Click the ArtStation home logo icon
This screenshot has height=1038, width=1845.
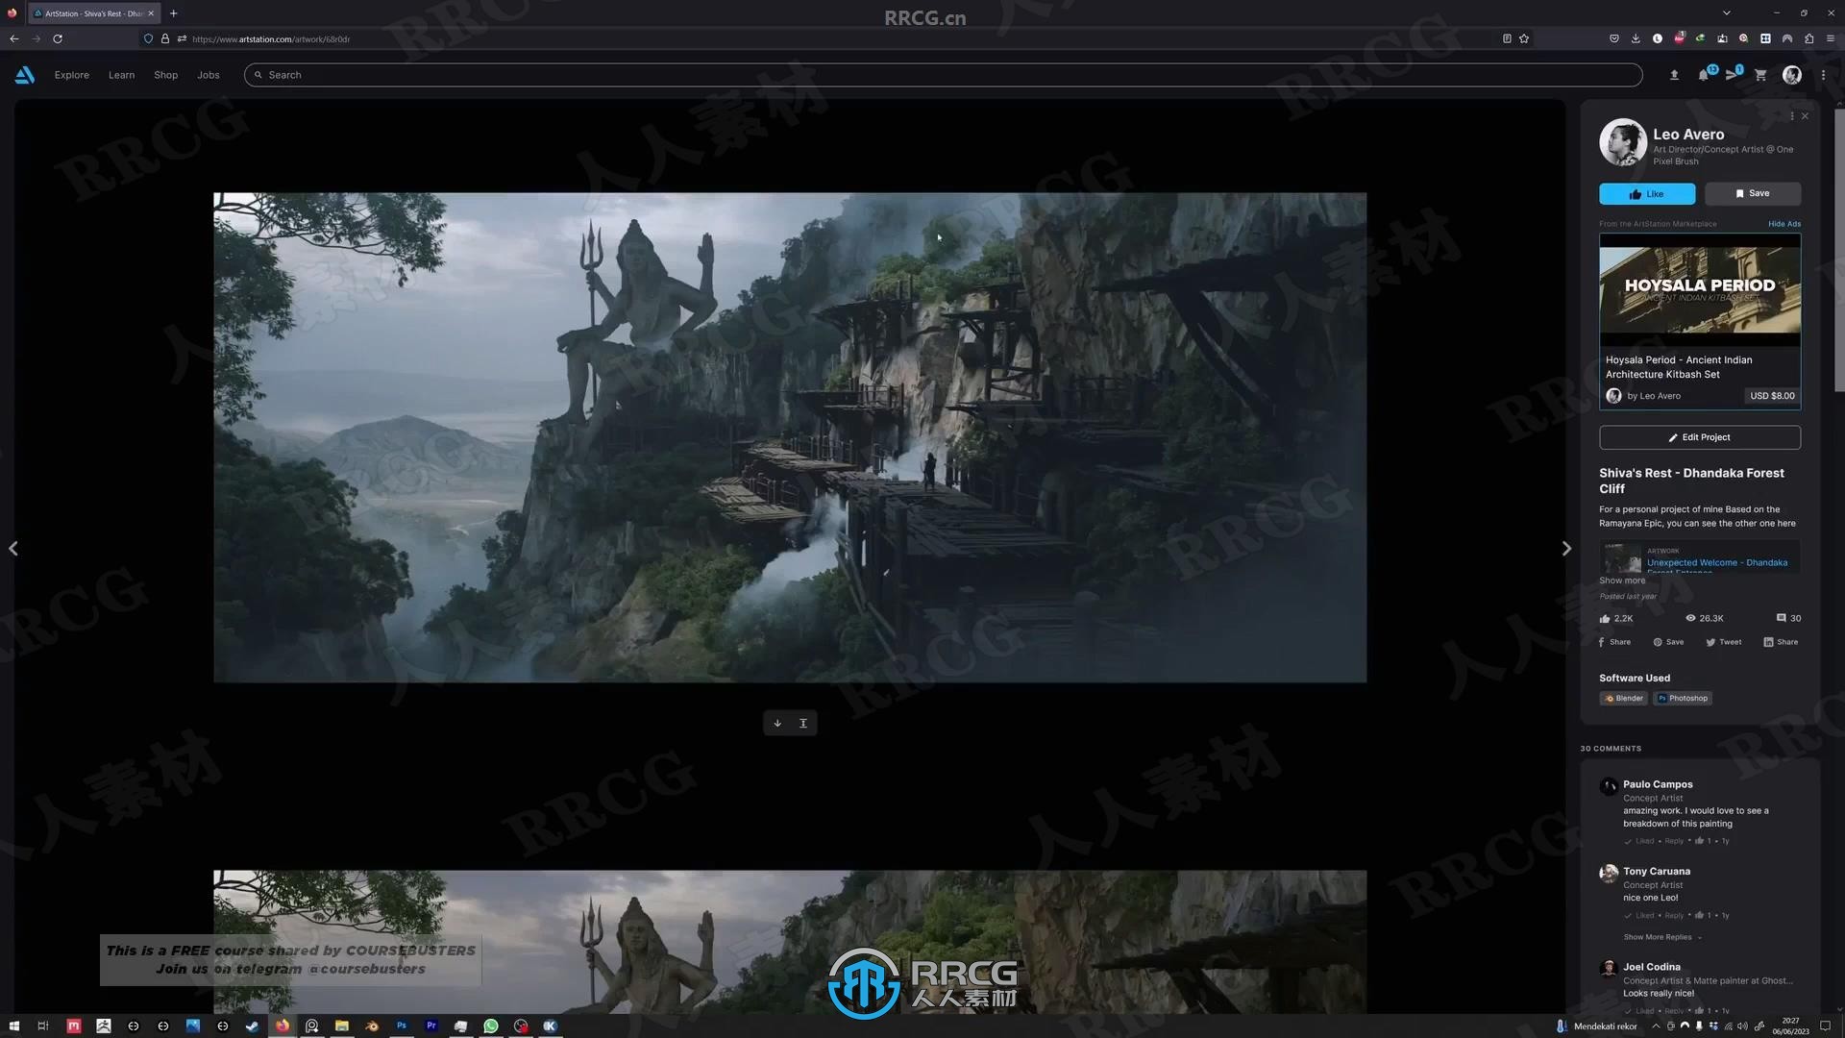pos(24,75)
